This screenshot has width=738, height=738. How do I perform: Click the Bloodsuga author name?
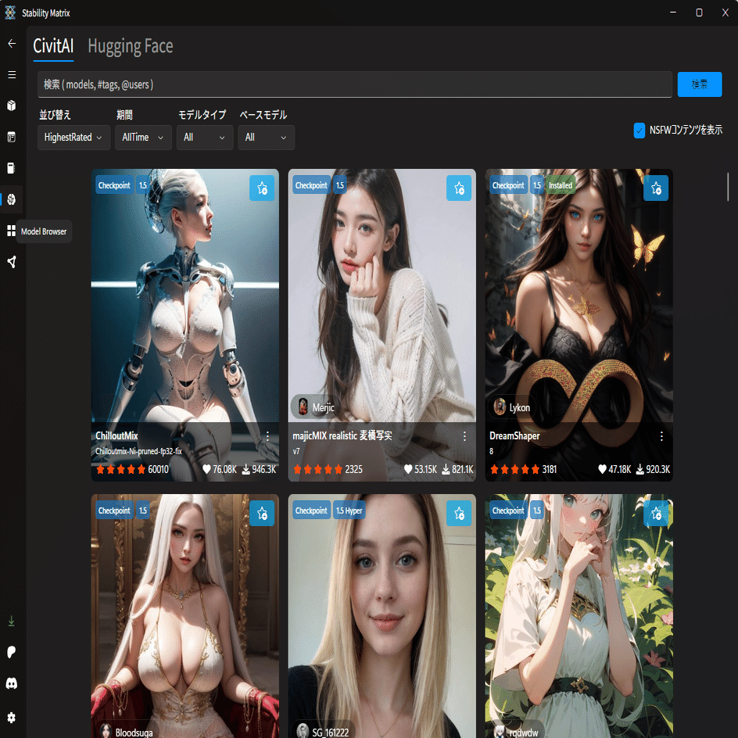tap(134, 733)
